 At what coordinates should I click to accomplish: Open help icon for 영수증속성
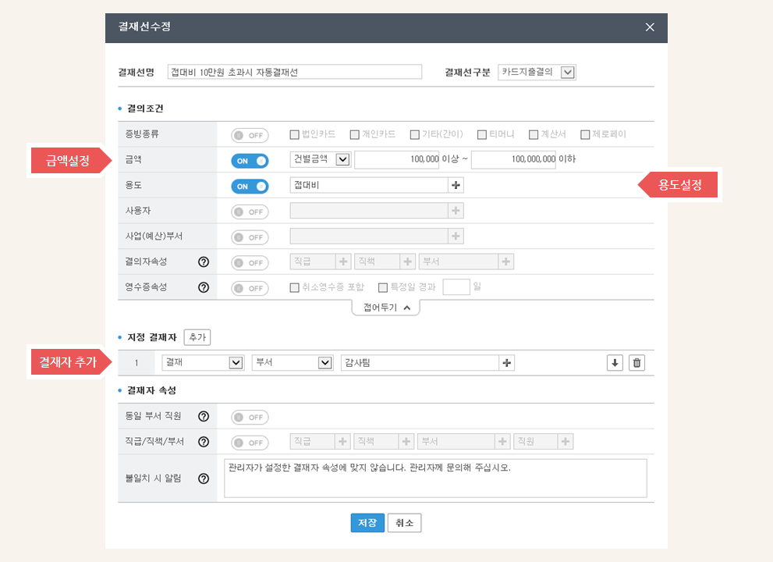point(204,287)
